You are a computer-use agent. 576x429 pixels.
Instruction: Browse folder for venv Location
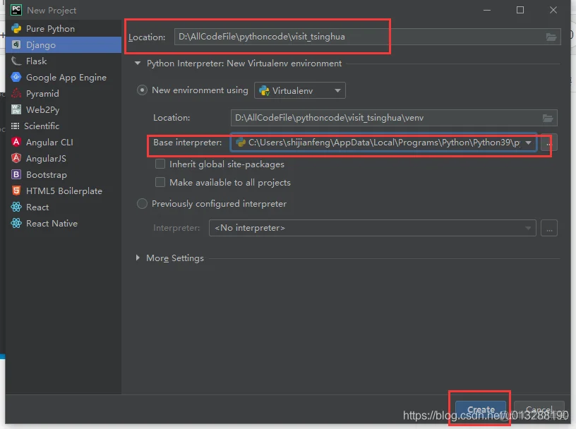[x=548, y=118]
